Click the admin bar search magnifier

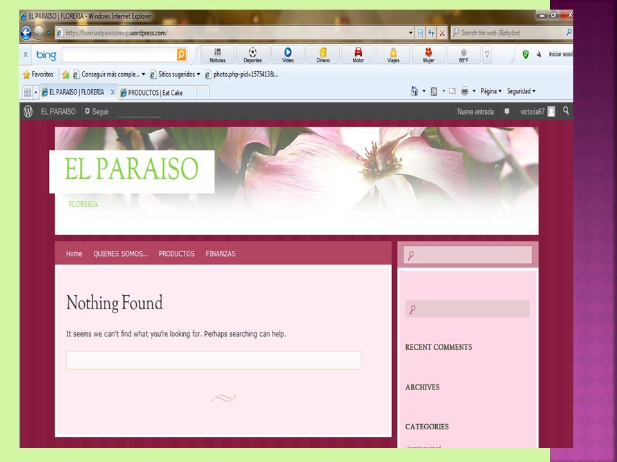click(566, 111)
